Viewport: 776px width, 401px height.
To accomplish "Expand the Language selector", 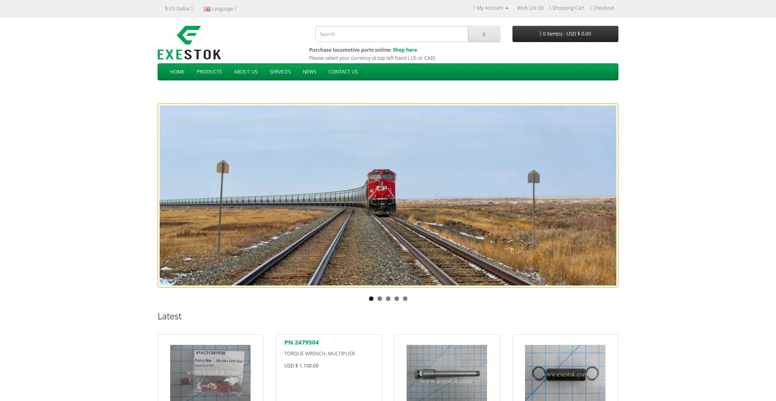I will pos(220,8).
